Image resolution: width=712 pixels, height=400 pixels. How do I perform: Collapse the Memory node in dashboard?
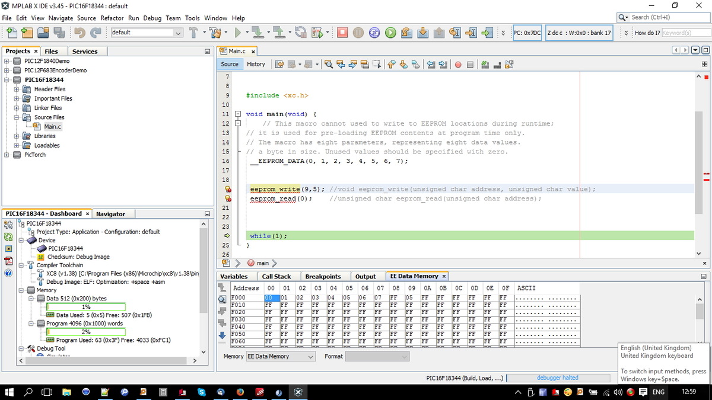tap(22, 290)
